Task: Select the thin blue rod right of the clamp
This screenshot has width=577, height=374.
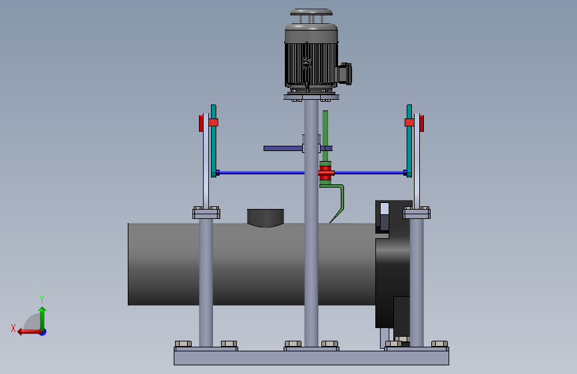Action: [x=369, y=172]
